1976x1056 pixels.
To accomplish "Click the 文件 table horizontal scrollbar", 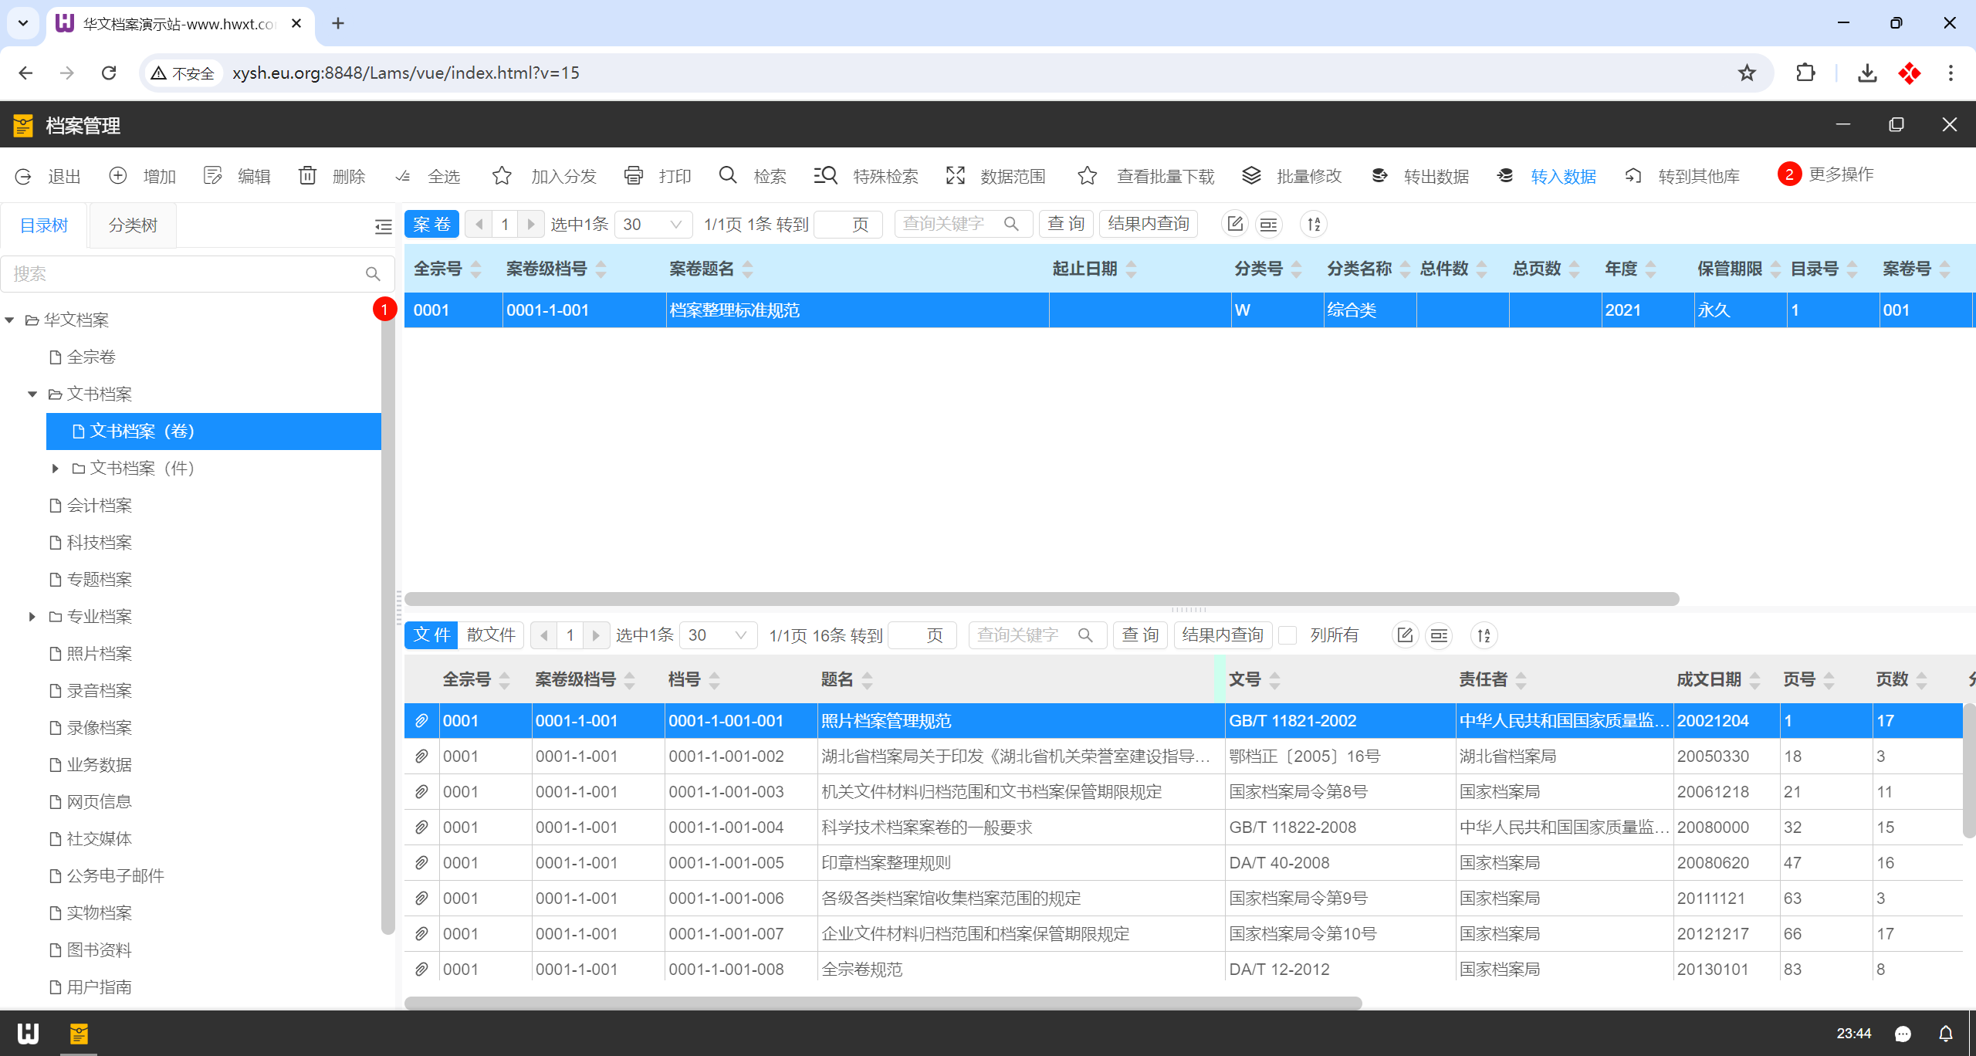I will click(882, 1003).
